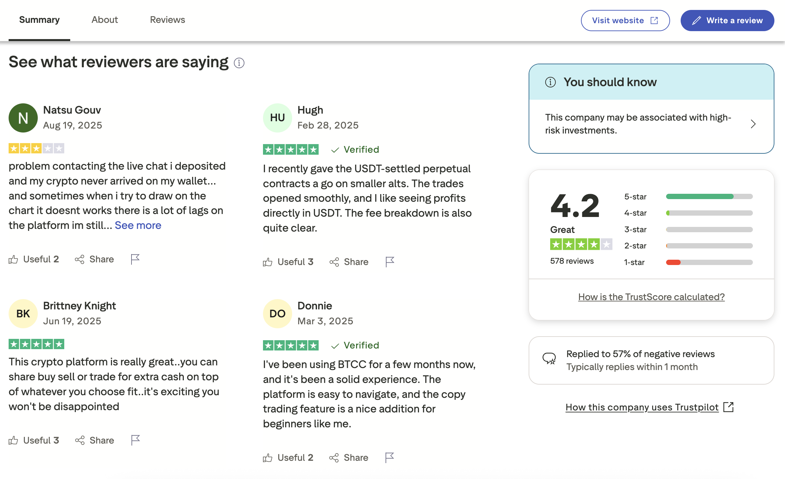Click Feb 28, 2025 review date

click(x=328, y=125)
